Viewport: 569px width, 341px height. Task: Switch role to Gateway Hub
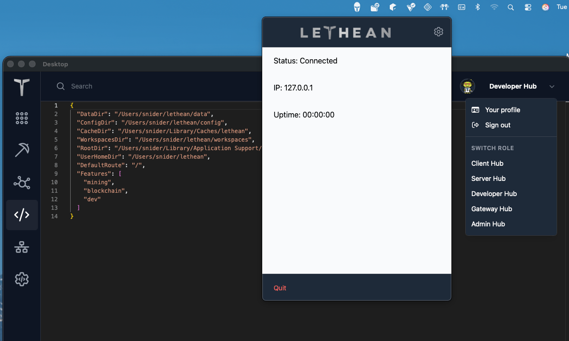491,209
